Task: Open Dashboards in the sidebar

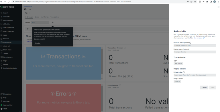Action: (6, 42)
